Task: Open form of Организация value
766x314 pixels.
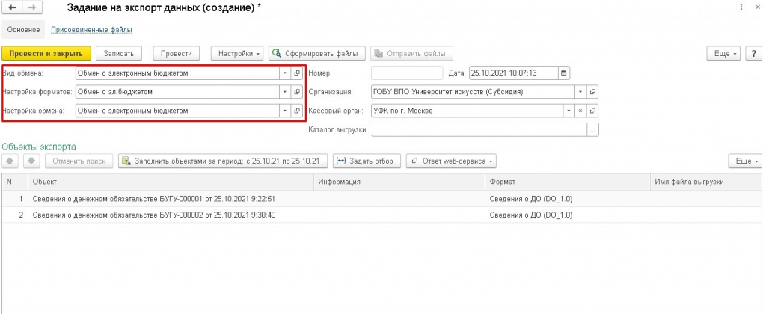Action: (592, 92)
